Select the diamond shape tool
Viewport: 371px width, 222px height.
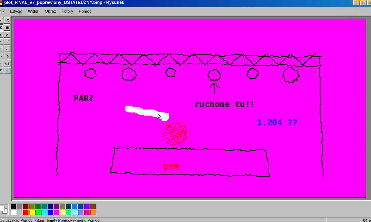[x=7, y=56]
